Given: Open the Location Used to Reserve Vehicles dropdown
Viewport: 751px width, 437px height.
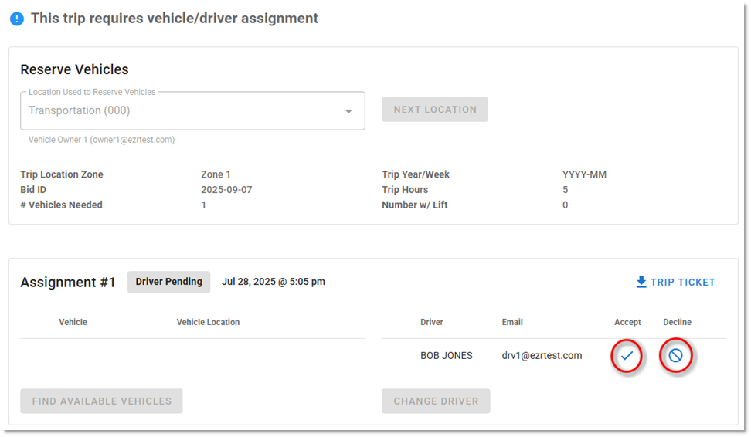Looking at the screenshot, I should tap(192, 110).
